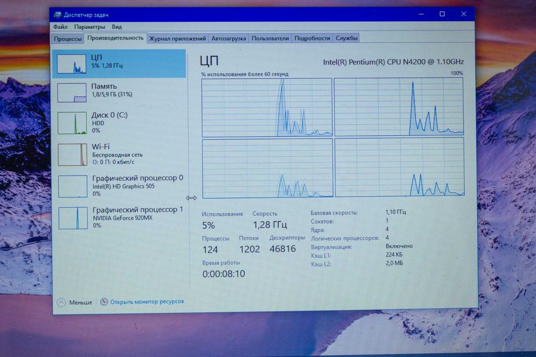536x357 pixels.
Task: Open the Пользователи tab
Action: point(270,38)
